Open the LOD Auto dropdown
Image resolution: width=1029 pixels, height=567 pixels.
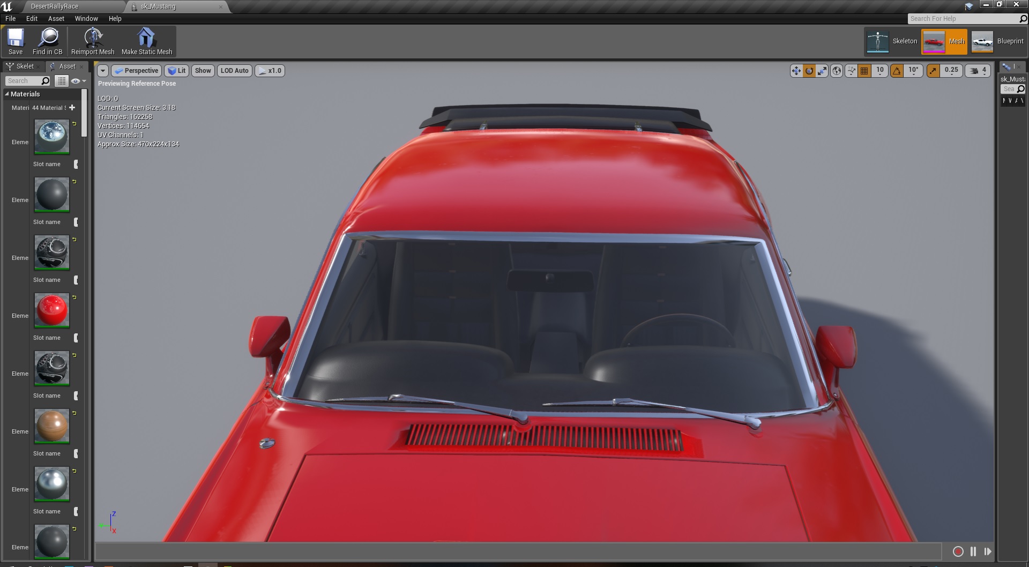pos(235,71)
